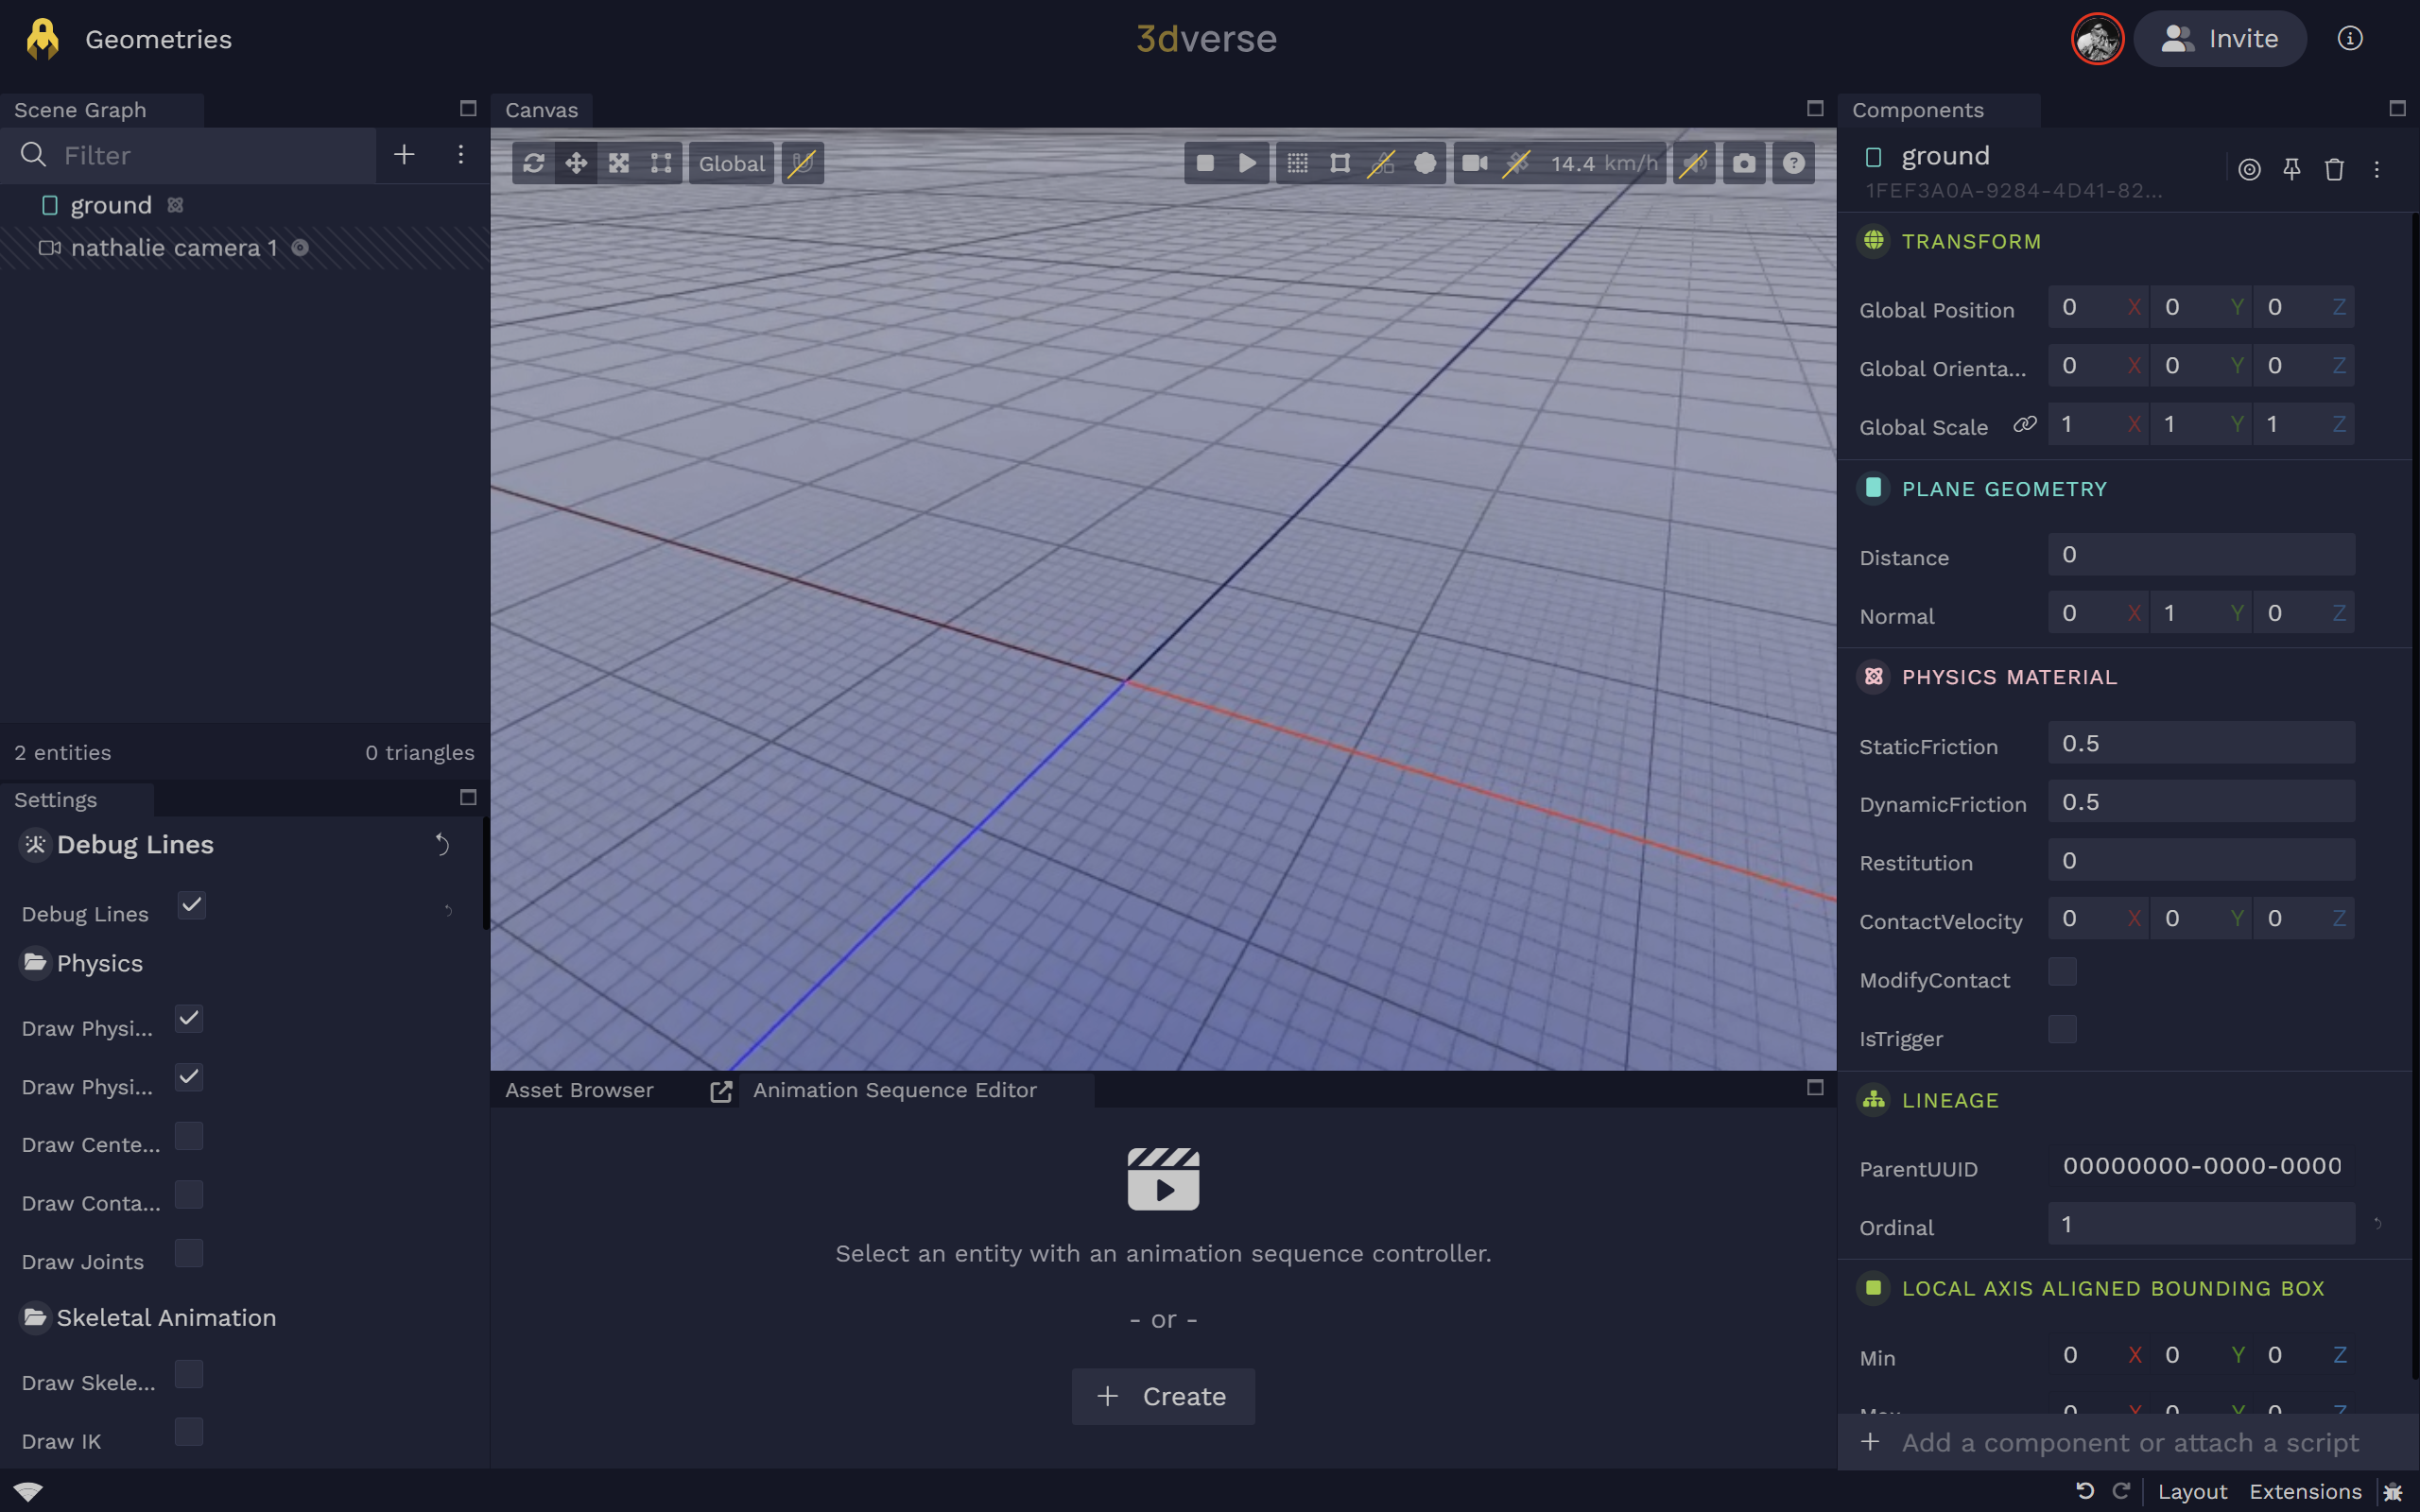Click the solid blob shading icon
The height and width of the screenshot is (1512, 2420).
coord(1425,163)
